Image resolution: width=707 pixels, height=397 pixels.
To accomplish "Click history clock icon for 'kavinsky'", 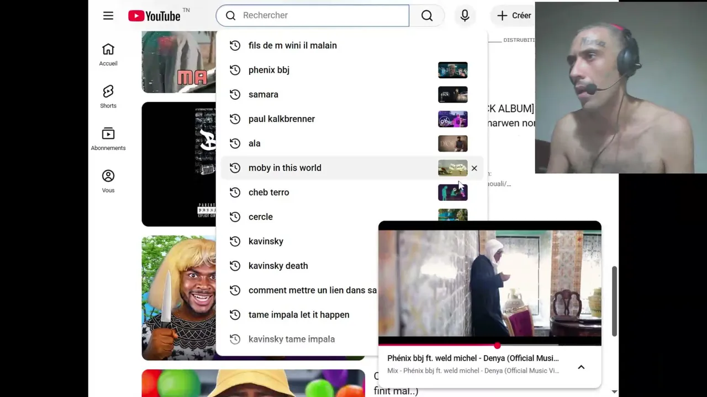I will tap(235, 241).
